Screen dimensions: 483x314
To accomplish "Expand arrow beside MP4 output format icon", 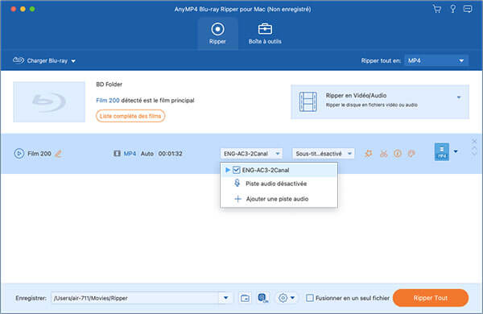I will tap(456, 151).
